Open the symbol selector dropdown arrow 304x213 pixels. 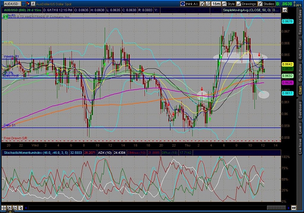click(x=23, y=4)
